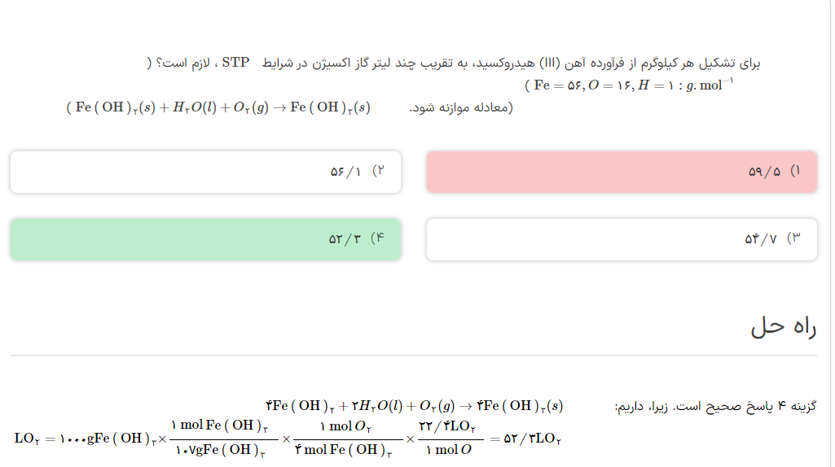
Task: Click the ۲۲/۴LO₂ per mol fraction
Action: [x=447, y=439]
